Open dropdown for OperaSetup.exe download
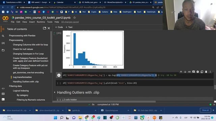216x121 pixels. coord(128,111)
